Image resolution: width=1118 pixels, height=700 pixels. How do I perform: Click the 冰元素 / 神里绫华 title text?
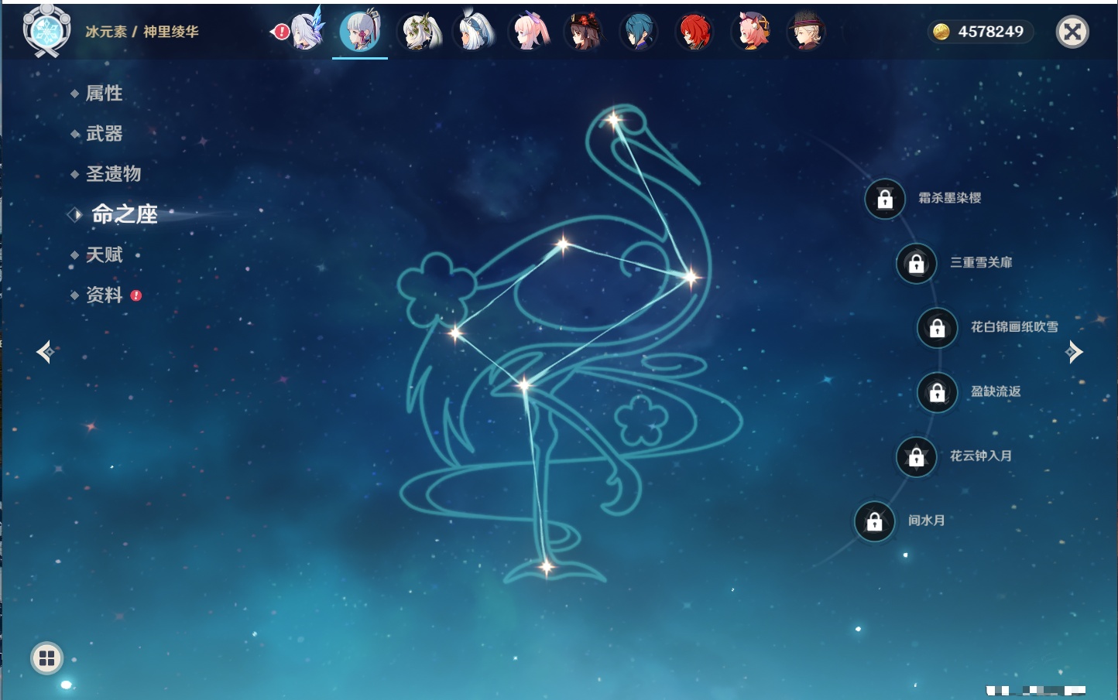click(142, 32)
